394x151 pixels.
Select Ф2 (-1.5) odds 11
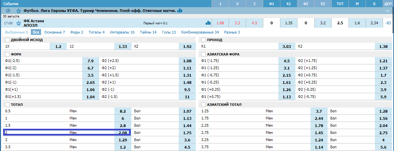tap(187, 97)
